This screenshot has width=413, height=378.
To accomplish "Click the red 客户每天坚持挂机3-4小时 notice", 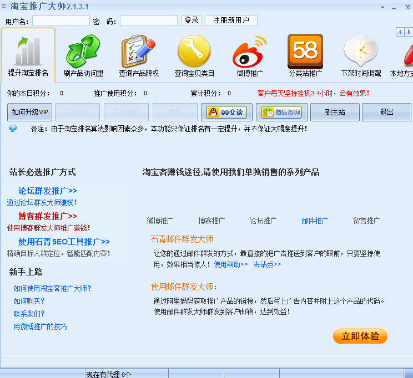I will coord(313,93).
